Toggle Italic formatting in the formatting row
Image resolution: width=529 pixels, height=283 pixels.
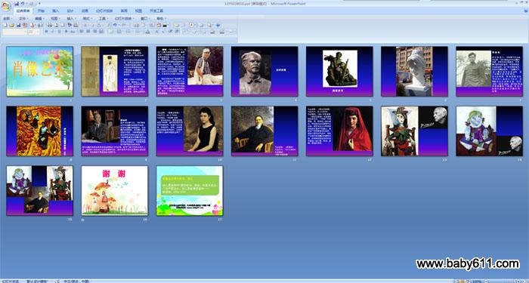[53, 32]
